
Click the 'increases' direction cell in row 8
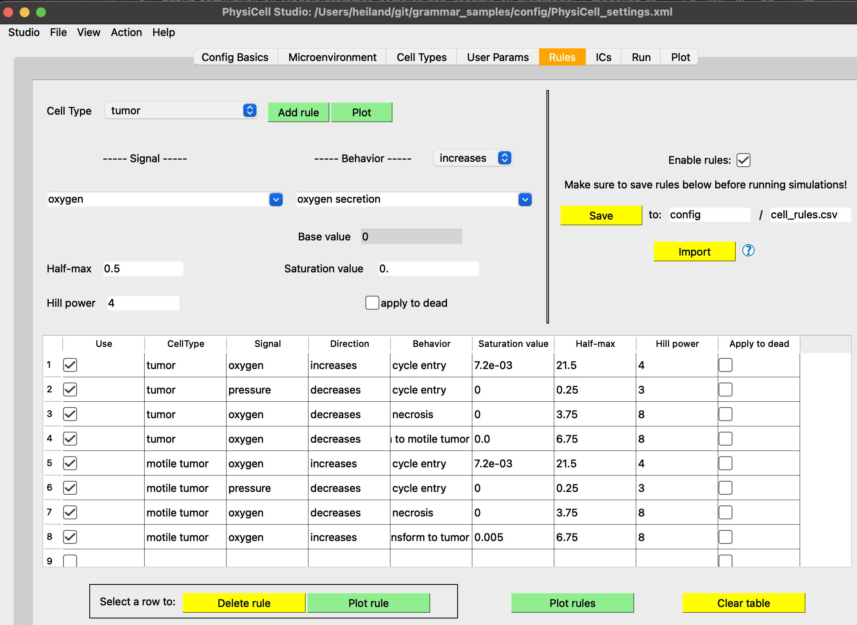tap(349, 537)
